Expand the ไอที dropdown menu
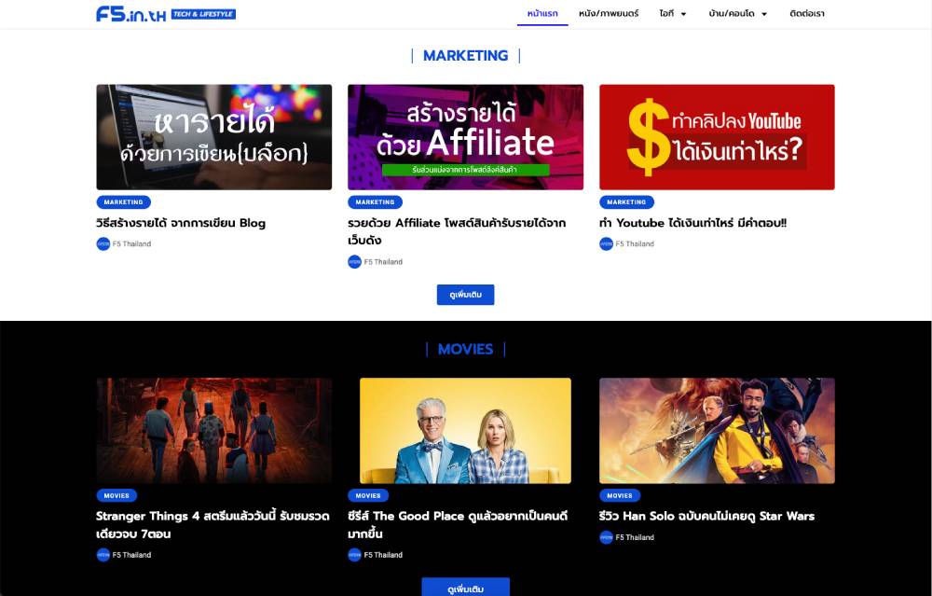The height and width of the screenshot is (596, 932). click(672, 14)
